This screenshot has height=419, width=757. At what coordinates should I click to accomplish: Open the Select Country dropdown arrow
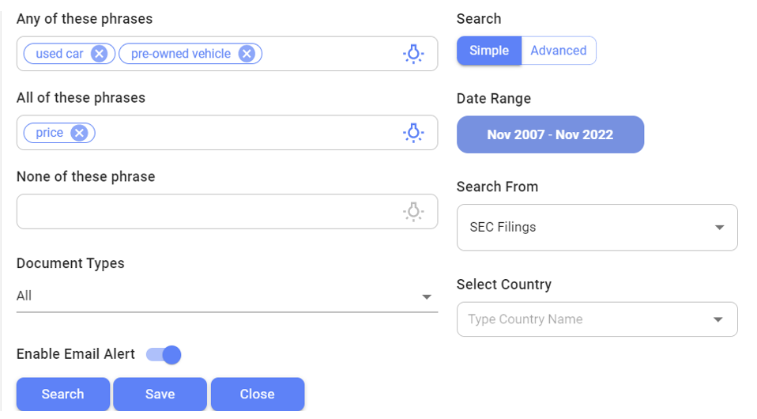point(718,320)
